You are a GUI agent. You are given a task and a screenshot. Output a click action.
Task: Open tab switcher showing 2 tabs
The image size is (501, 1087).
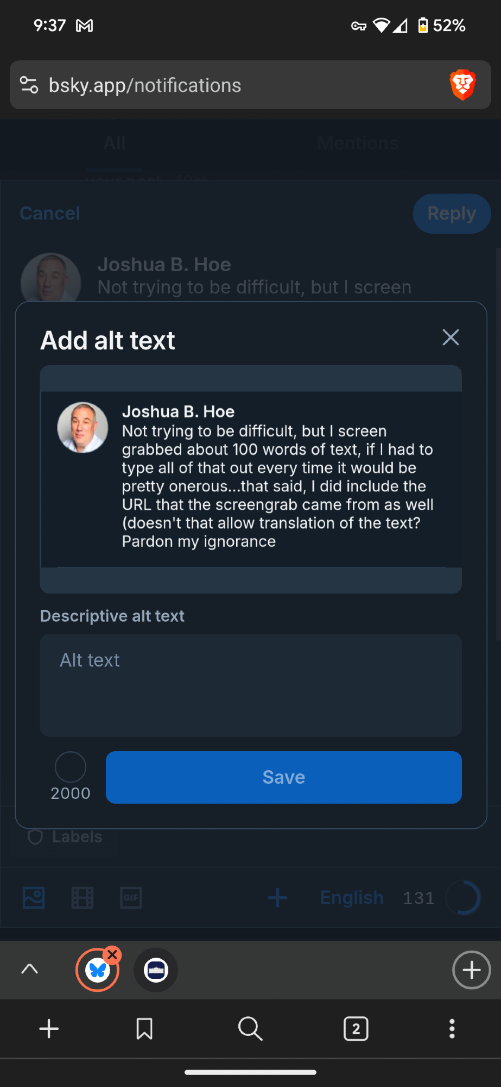[356, 1029]
